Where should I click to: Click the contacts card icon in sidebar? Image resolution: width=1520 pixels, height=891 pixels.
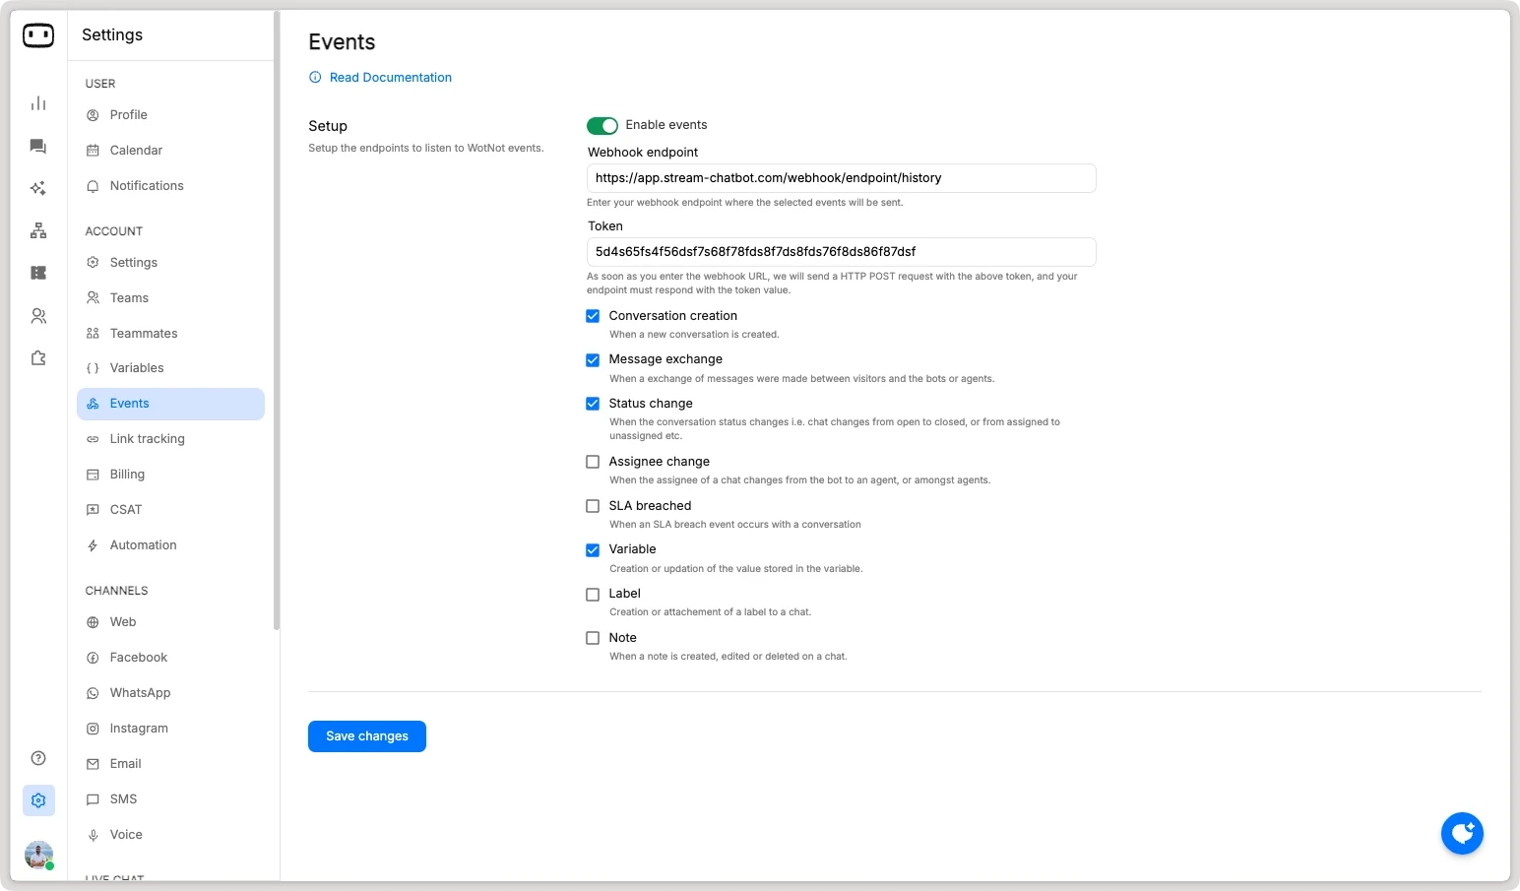tap(37, 273)
